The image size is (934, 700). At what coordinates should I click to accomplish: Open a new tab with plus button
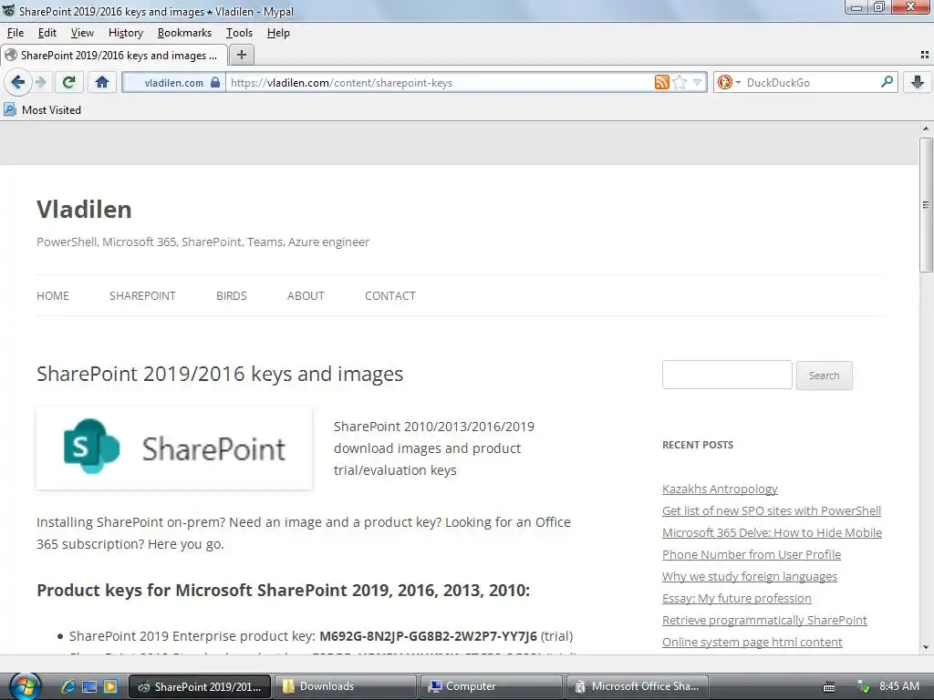coord(241,55)
